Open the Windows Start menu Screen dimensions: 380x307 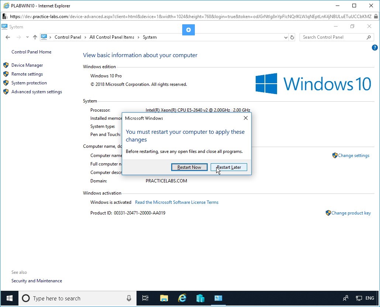pyautogui.click(x=10, y=298)
